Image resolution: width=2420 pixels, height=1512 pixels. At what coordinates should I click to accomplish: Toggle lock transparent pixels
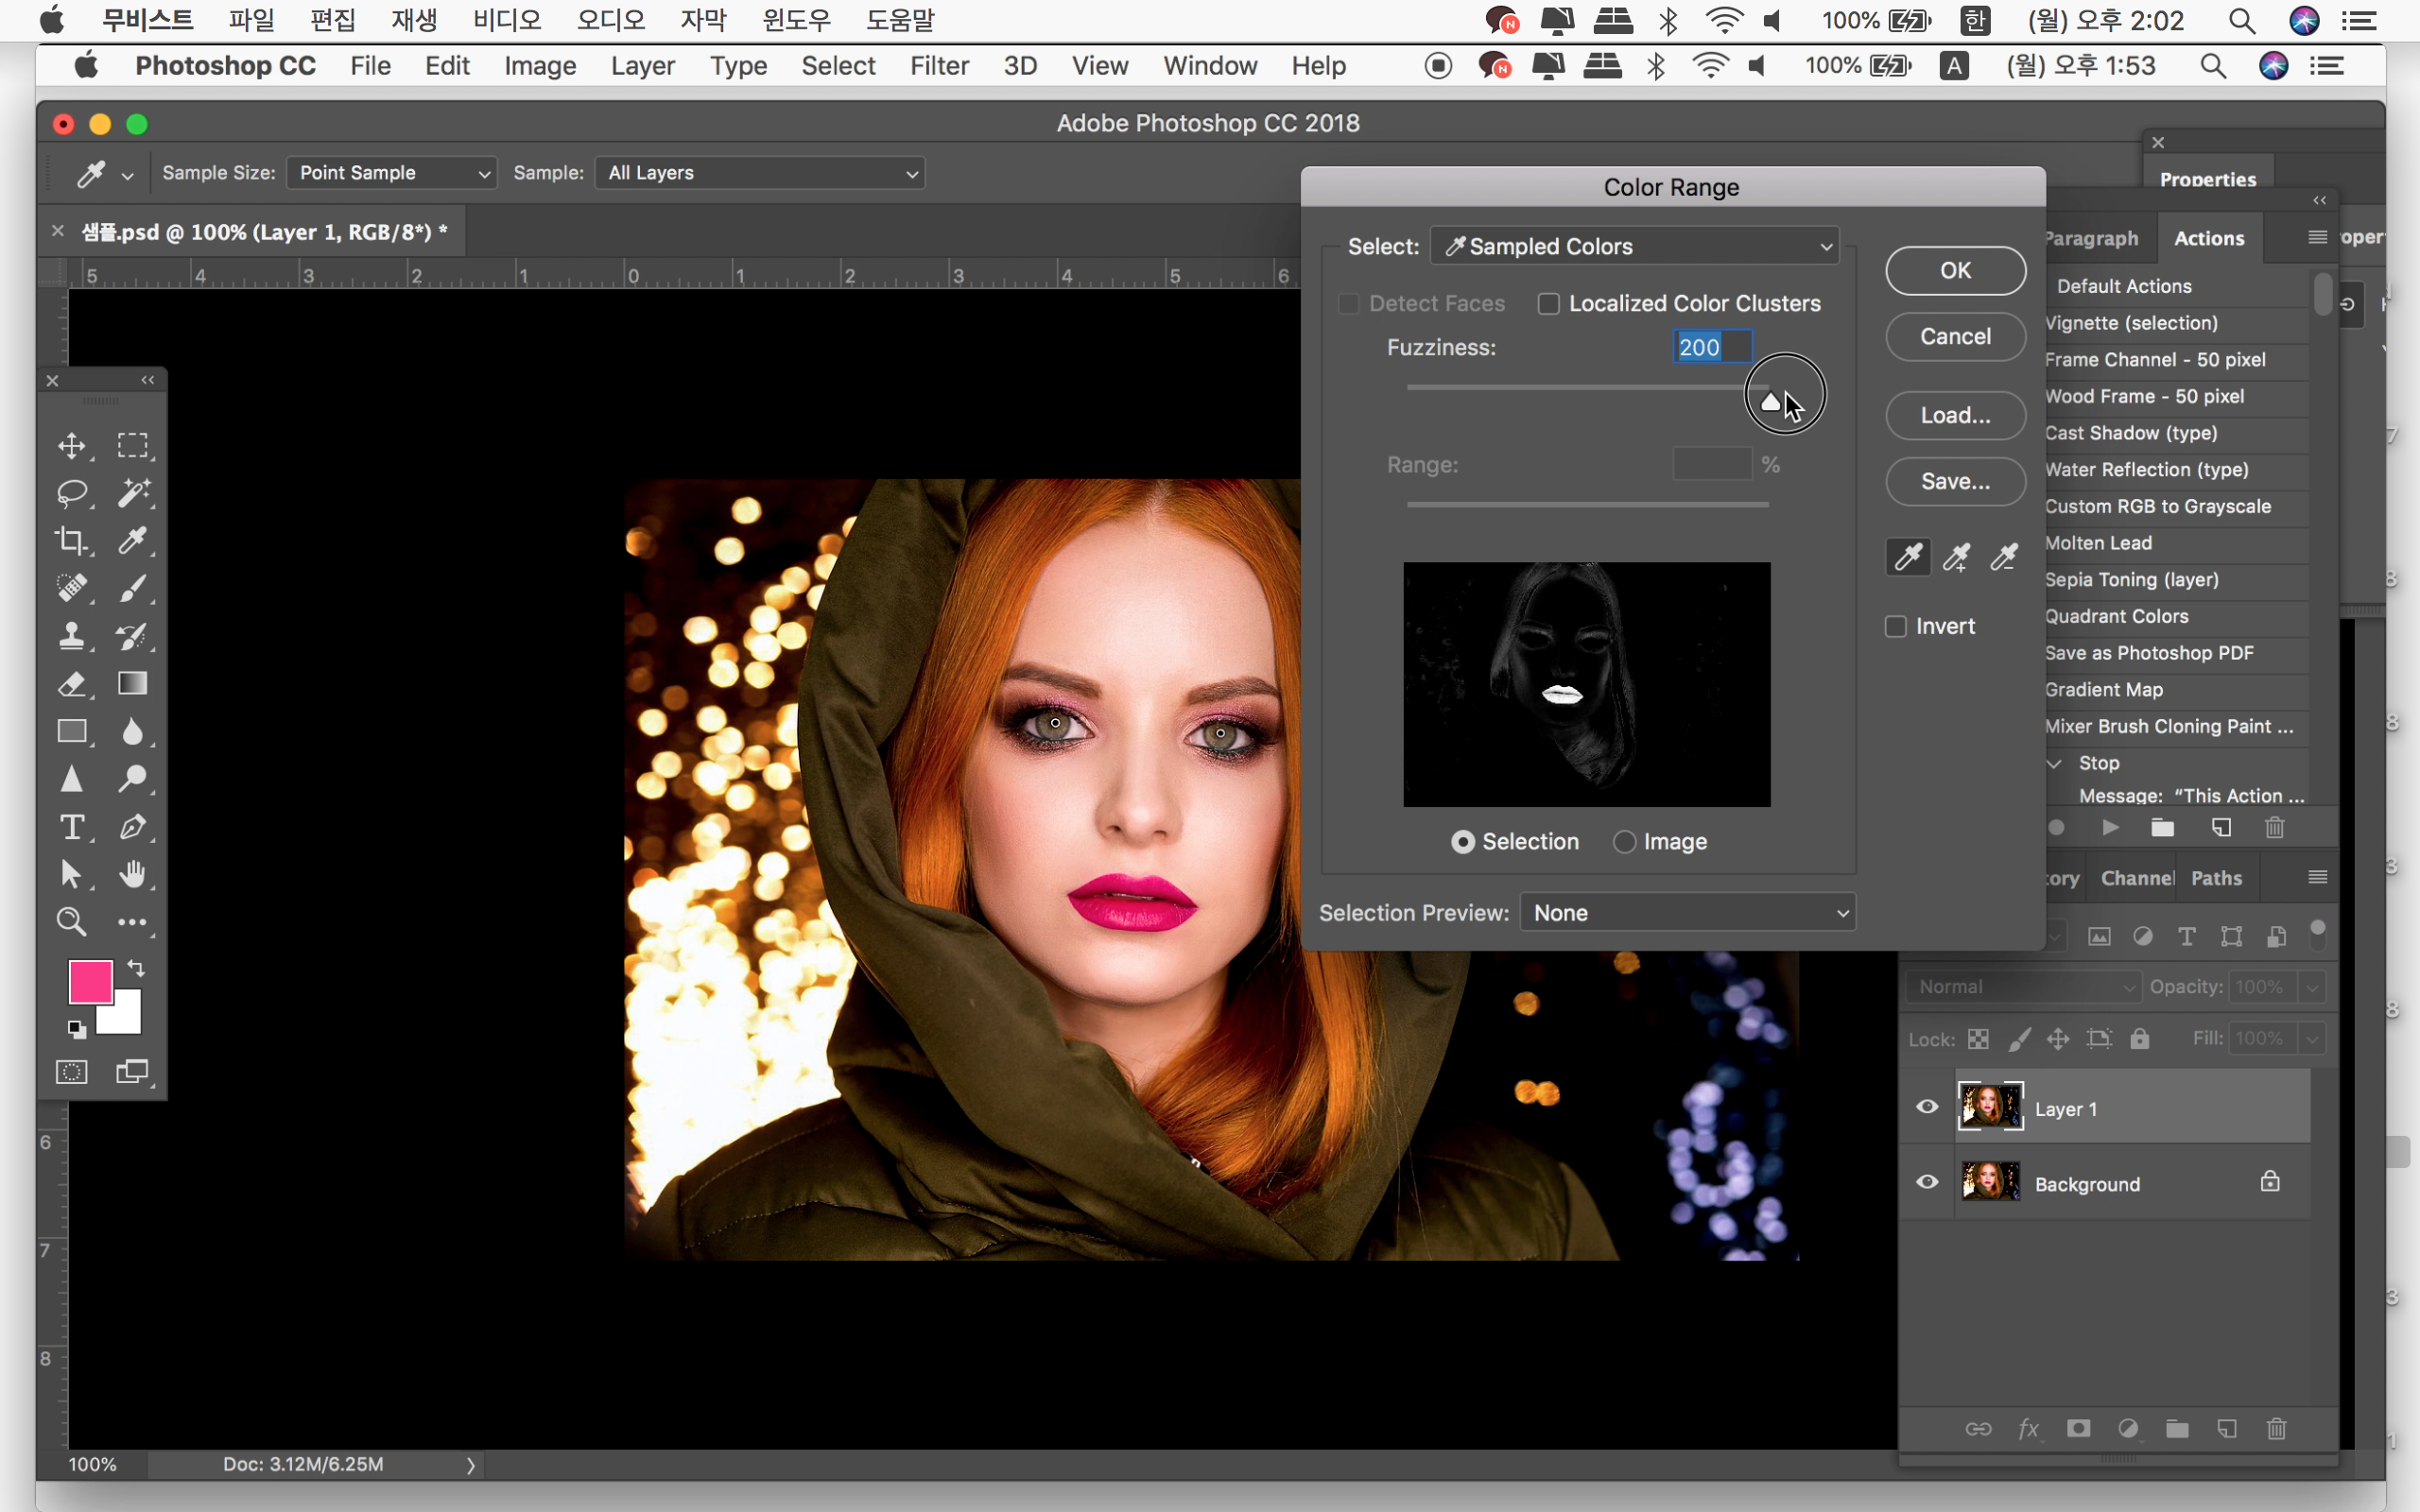(x=1978, y=1039)
